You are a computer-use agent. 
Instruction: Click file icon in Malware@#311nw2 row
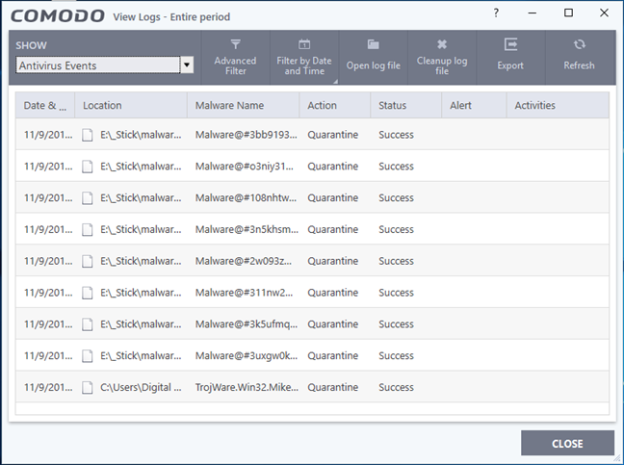tap(88, 293)
